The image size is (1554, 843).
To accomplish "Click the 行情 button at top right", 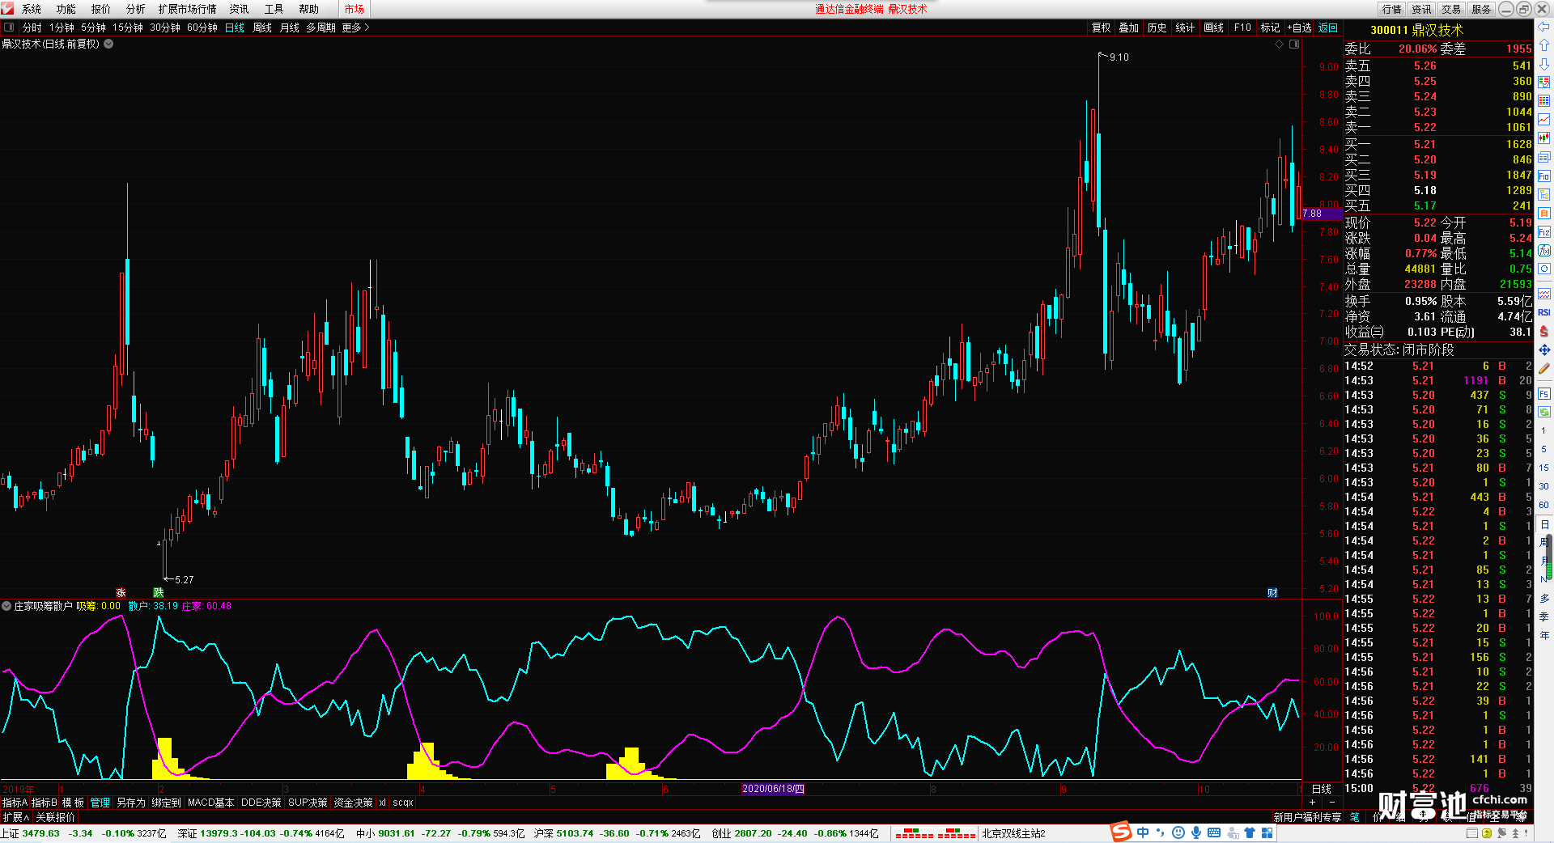I will [1391, 9].
